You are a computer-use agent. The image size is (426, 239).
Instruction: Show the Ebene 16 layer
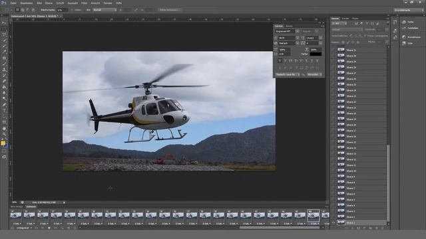click(333, 136)
